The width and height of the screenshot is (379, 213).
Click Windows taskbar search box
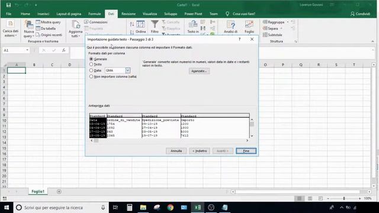[x=61, y=208]
